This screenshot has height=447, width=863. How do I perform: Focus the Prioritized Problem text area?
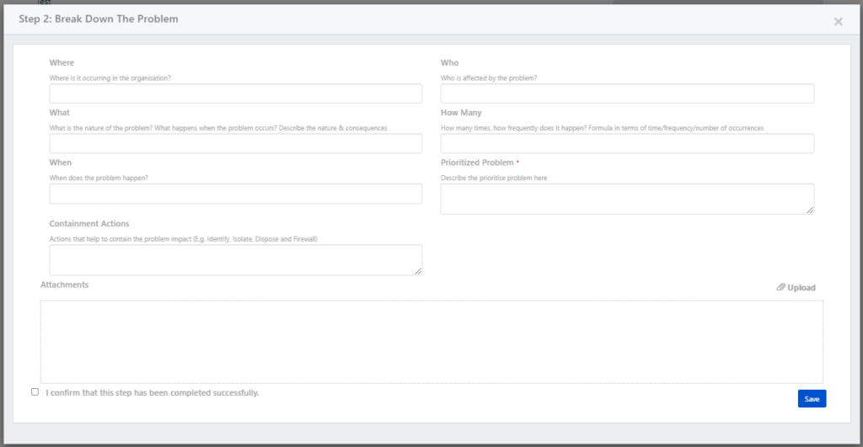coord(627,199)
